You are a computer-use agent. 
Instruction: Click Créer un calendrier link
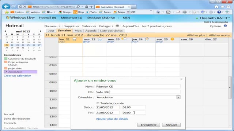(x=17, y=76)
